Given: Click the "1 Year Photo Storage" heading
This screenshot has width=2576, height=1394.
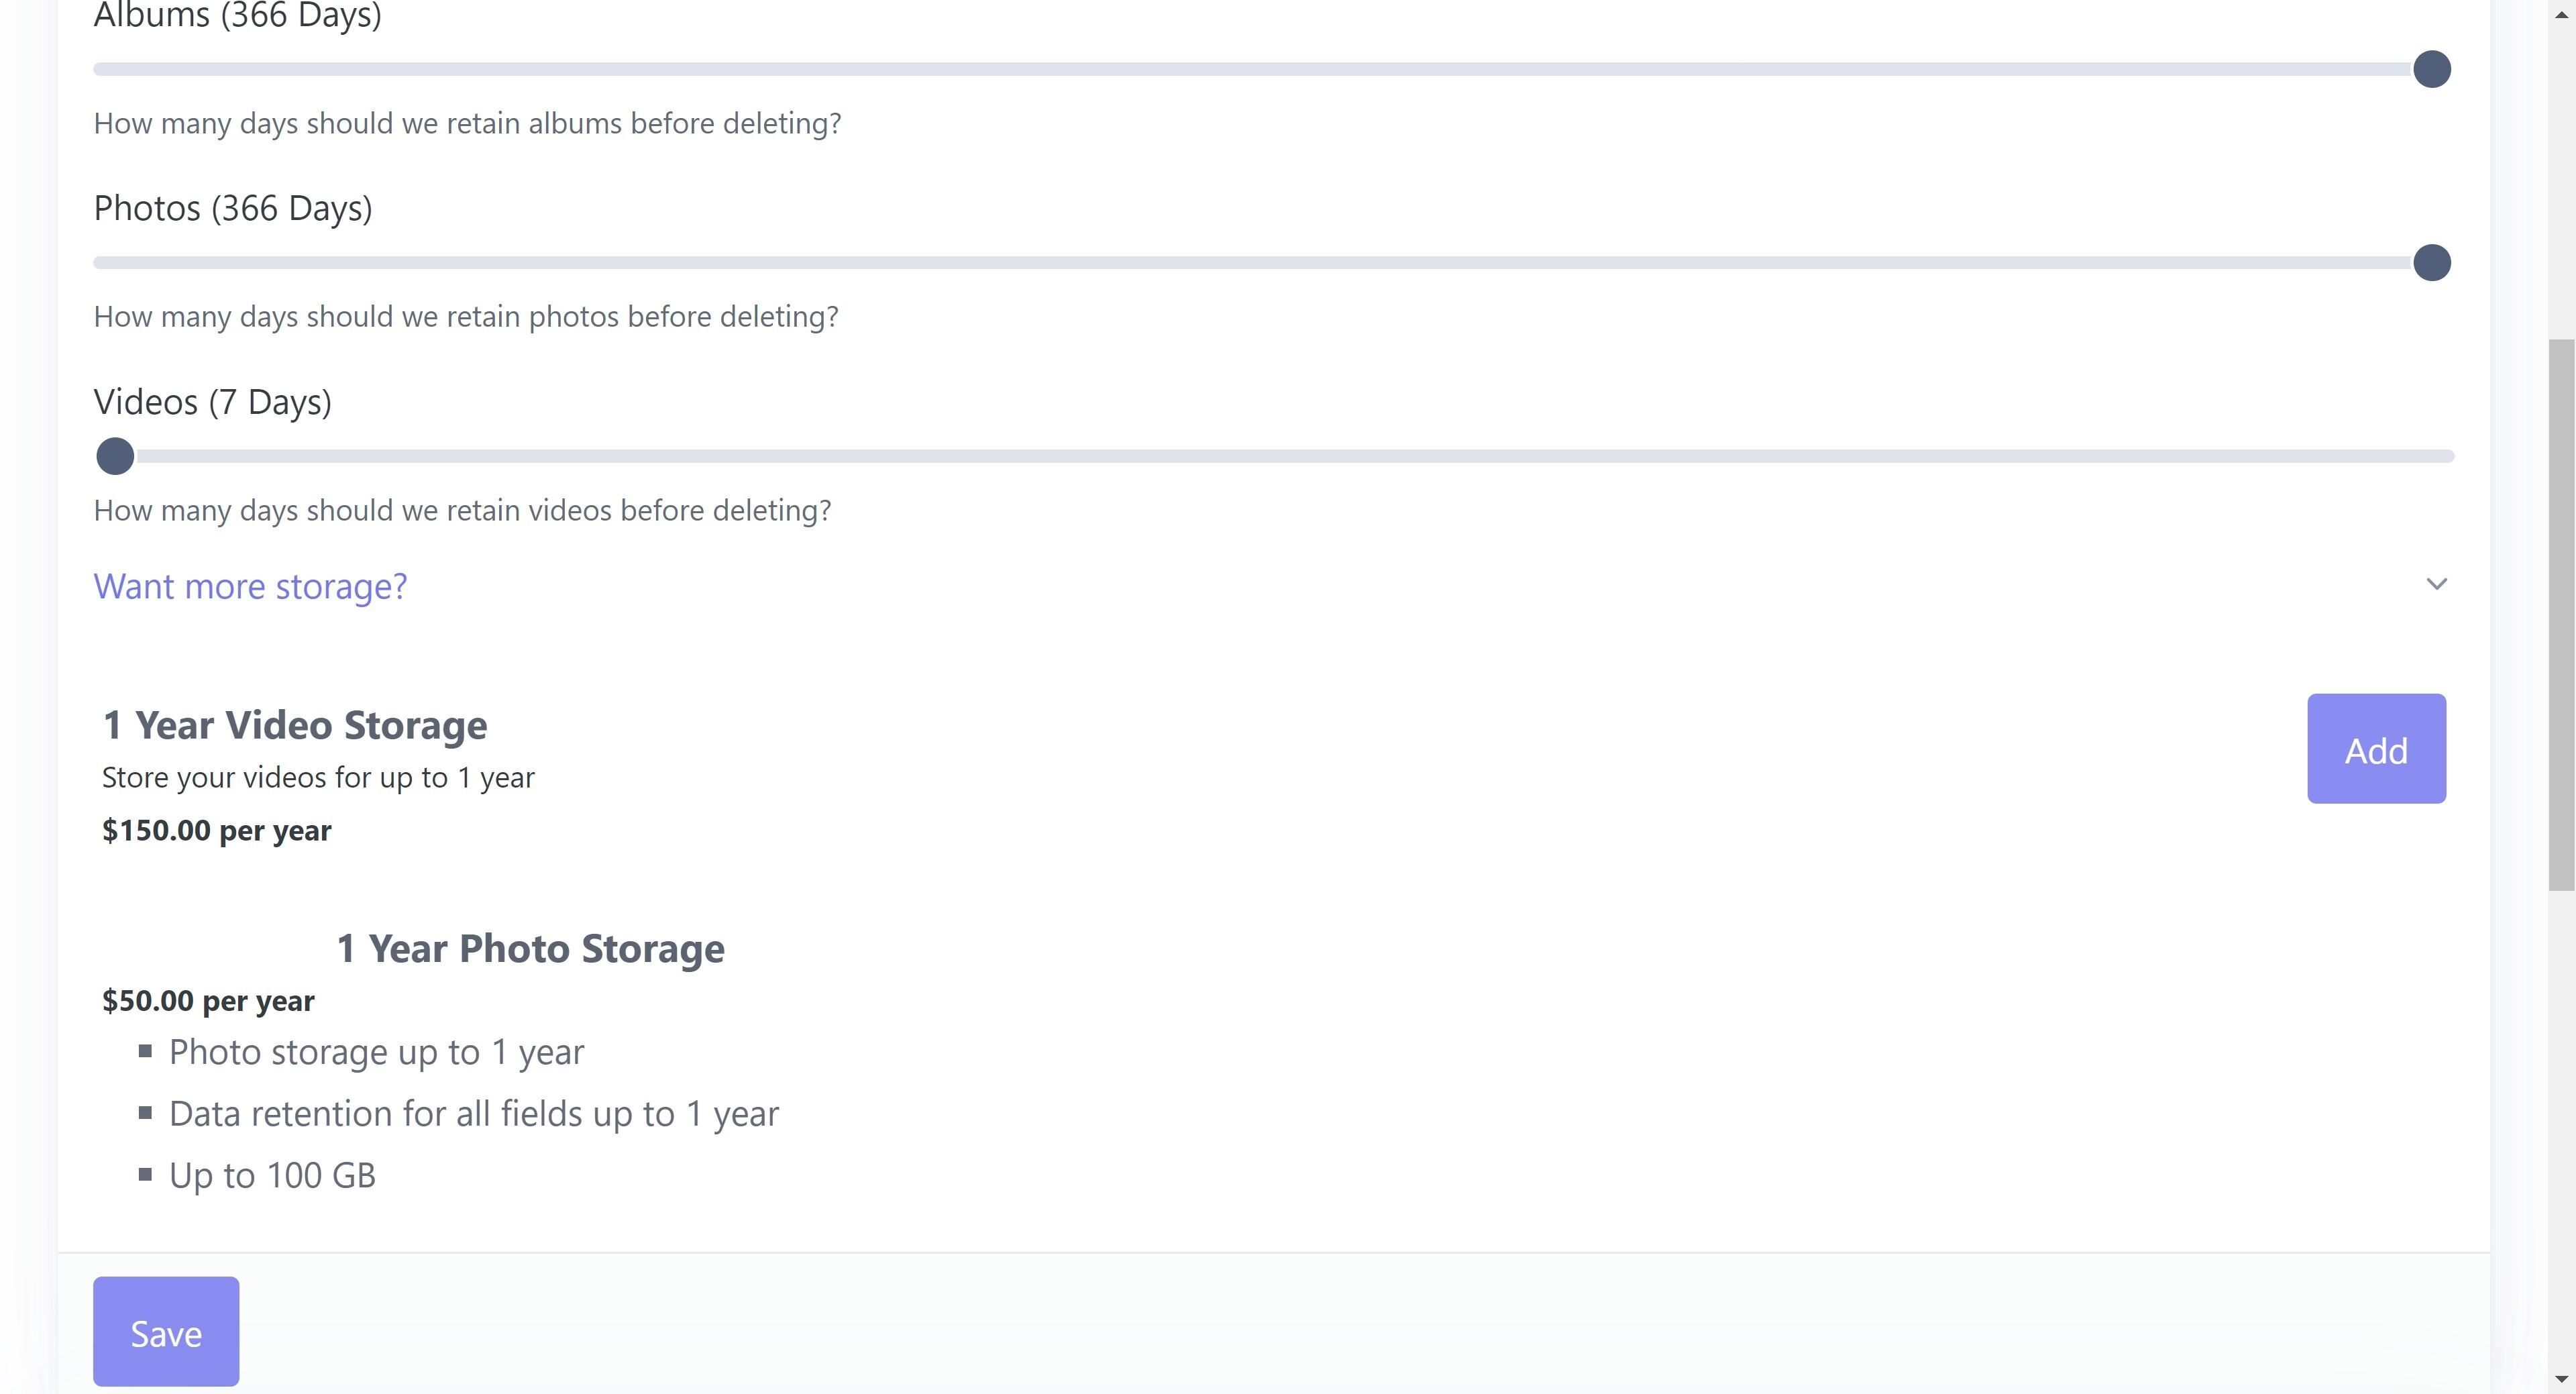Looking at the screenshot, I should pos(530,948).
